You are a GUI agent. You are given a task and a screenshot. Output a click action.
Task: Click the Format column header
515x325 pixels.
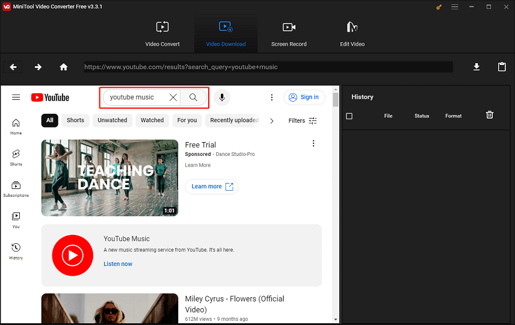point(453,116)
